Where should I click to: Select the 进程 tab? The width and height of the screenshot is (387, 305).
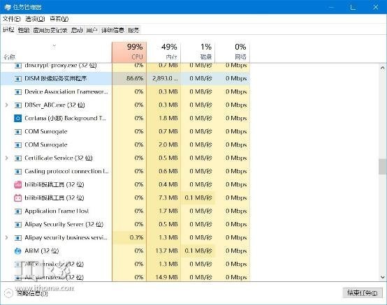(8, 30)
